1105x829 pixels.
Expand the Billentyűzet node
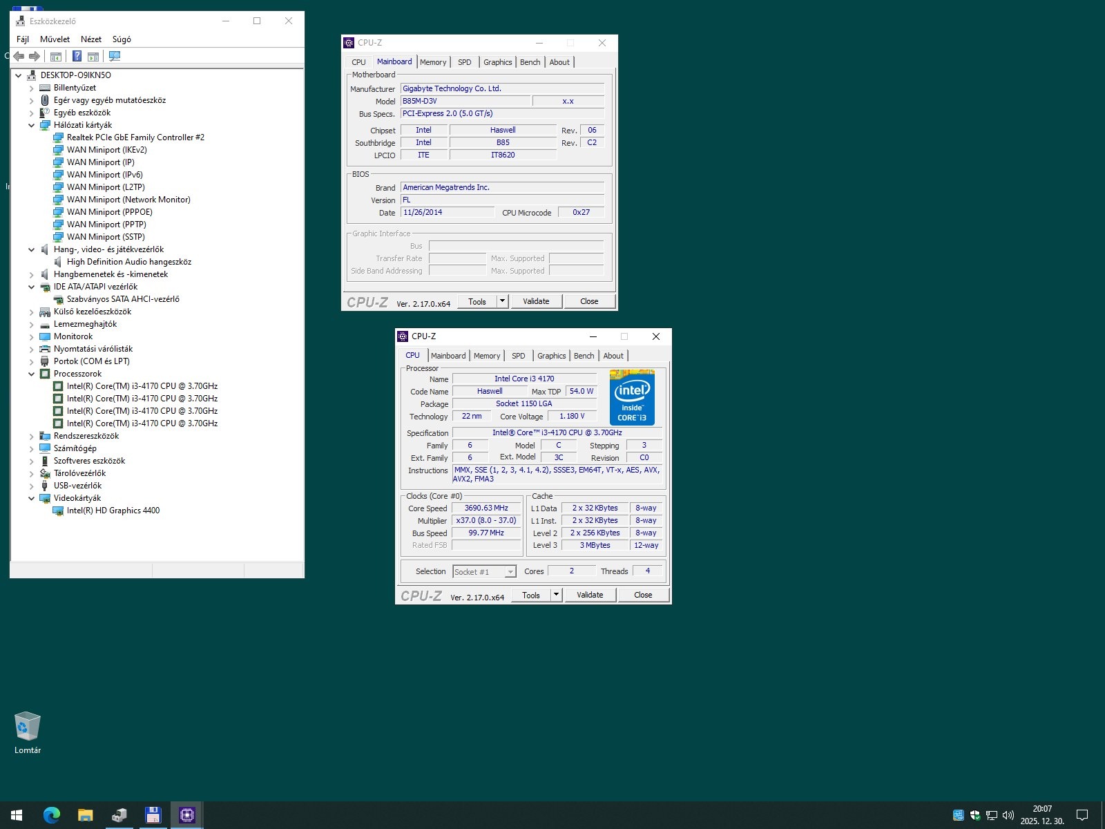(x=31, y=88)
